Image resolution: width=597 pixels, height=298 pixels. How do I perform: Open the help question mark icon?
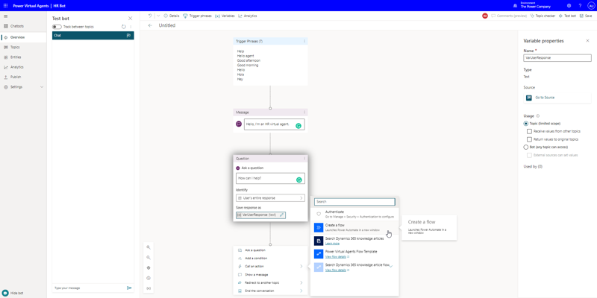(580, 6)
